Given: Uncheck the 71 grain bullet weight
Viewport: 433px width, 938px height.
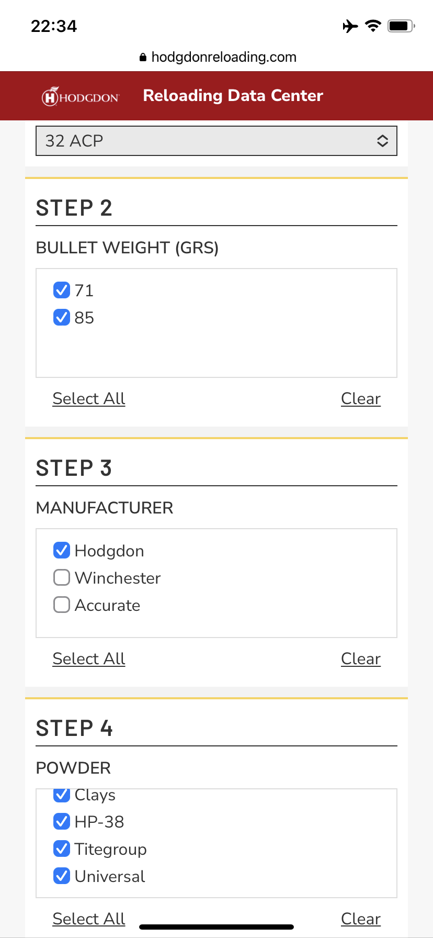Looking at the screenshot, I should coord(62,290).
